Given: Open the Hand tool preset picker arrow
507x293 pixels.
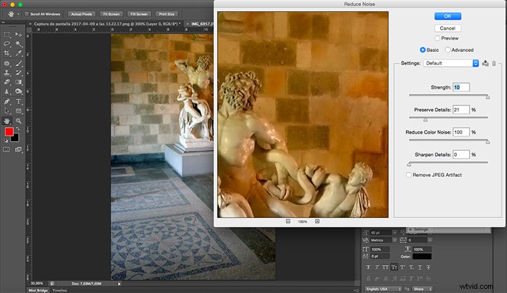Looking at the screenshot, I should pyautogui.click(x=18, y=14).
